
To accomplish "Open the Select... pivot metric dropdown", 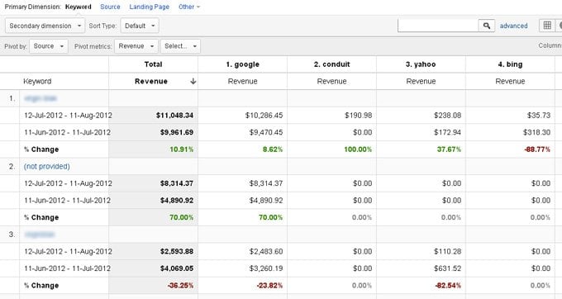I will 180,46.
